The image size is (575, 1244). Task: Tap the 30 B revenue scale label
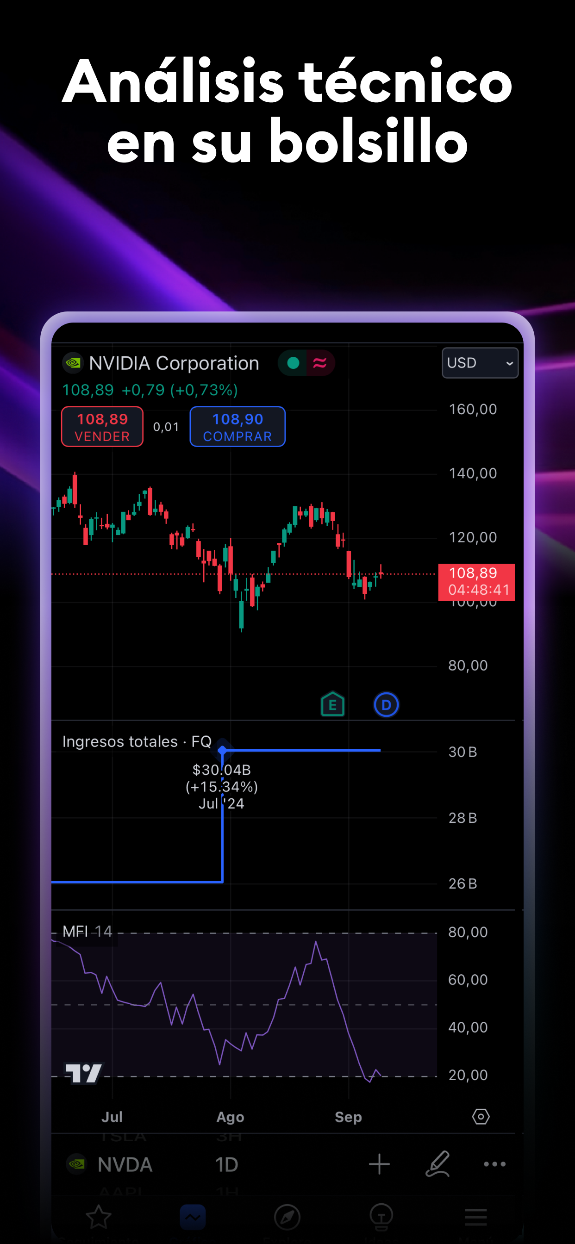pos(462,752)
